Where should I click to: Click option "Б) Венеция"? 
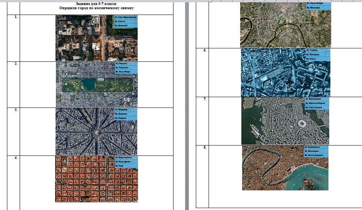point(311,151)
